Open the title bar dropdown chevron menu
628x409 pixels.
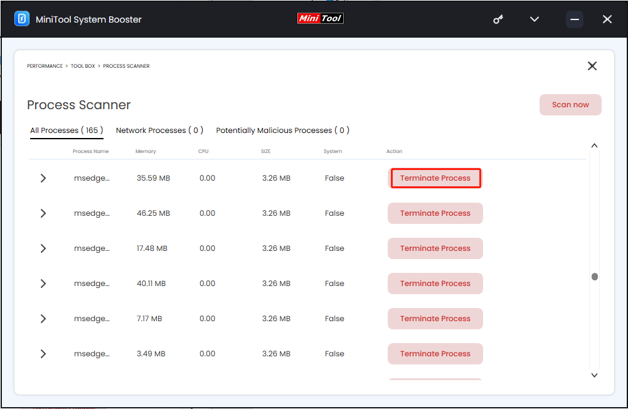click(x=535, y=19)
